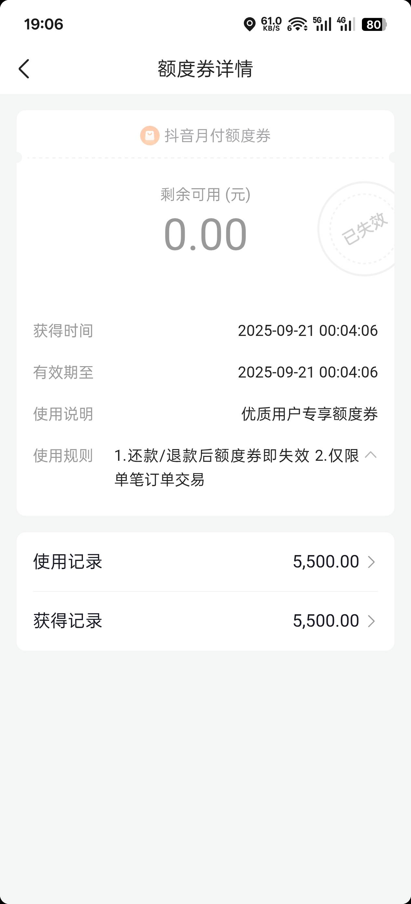This screenshot has width=411, height=904.
Task: Open the 使用记录 chevron arrow
Action: (371, 562)
